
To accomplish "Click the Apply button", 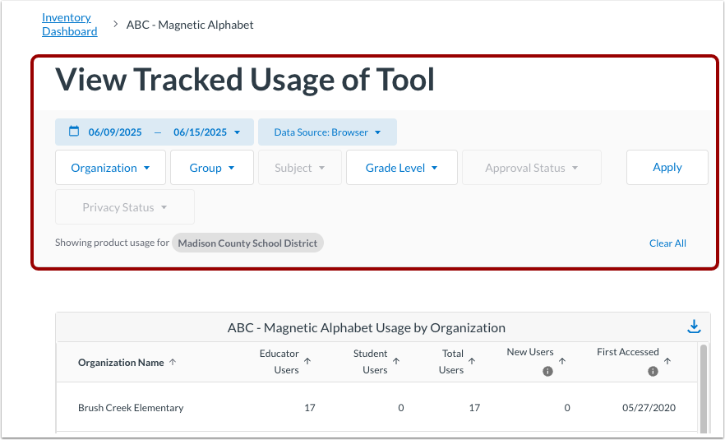I will [x=667, y=168].
